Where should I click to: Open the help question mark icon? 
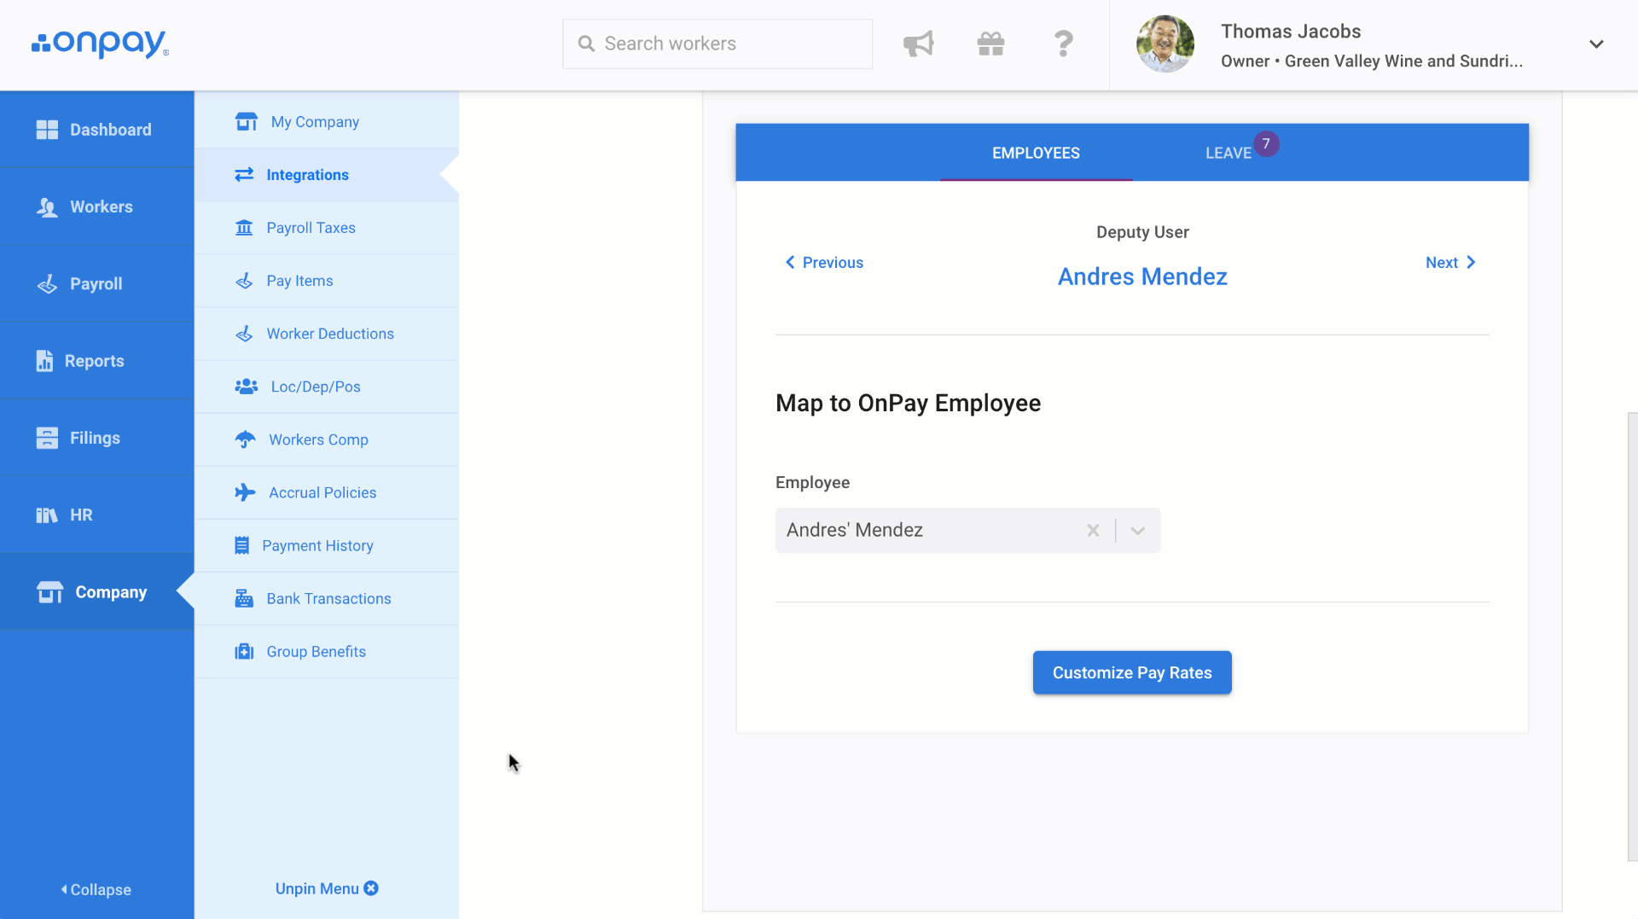(1063, 44)
